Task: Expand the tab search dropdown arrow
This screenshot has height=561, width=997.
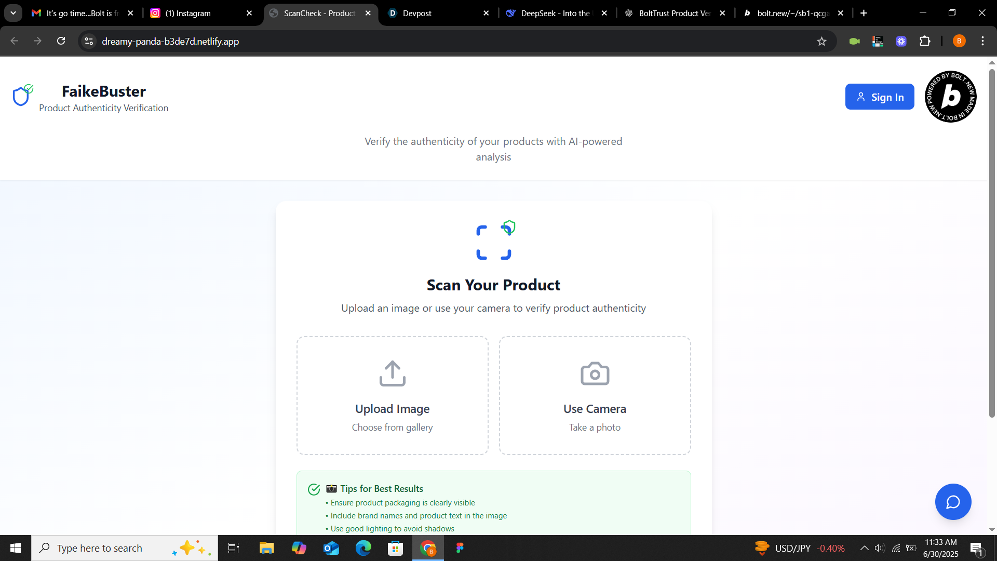Action: pyautogui.click(x=13, y=13)
